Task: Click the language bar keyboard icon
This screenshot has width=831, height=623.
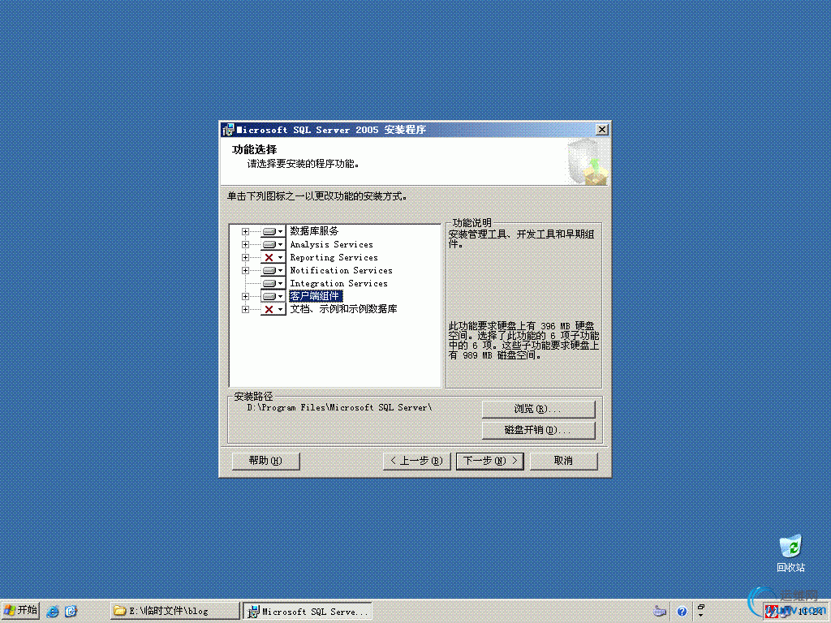Action: pyautogui.click(x=659, y=611)
